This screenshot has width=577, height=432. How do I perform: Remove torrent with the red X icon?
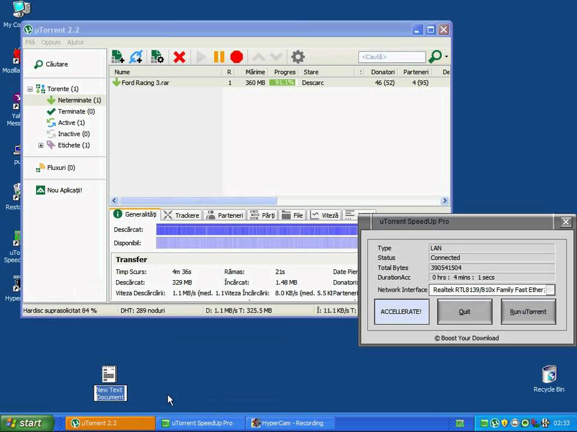tap(179, 57)
